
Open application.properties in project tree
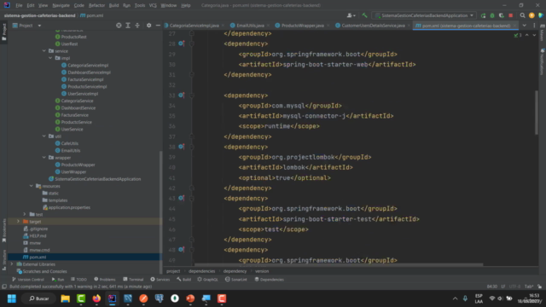click(x=69, y=207)
